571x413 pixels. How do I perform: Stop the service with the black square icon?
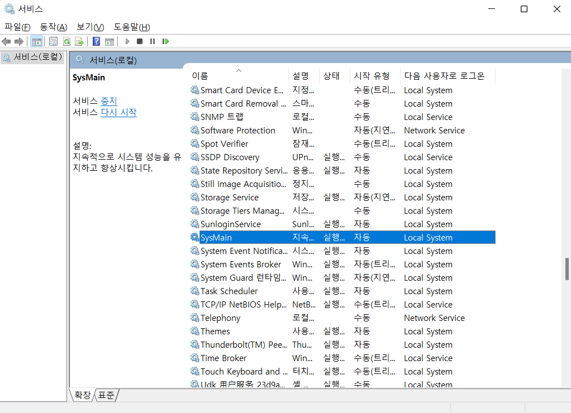(x=139, y=41)
